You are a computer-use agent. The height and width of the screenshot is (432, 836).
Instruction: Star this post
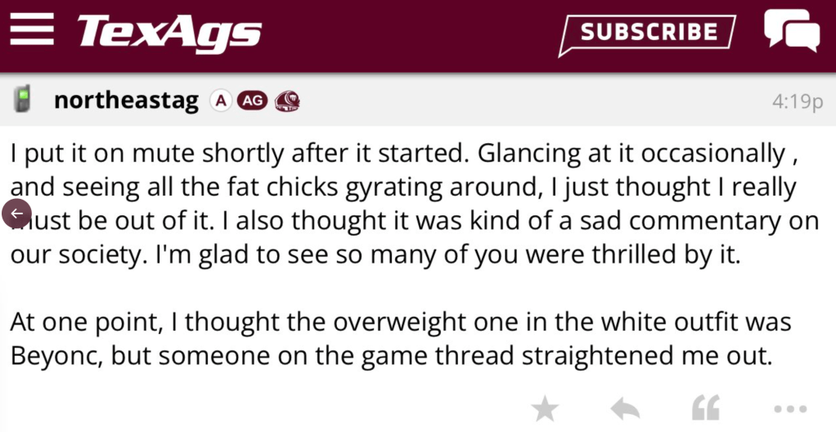(x=544, y=408)
